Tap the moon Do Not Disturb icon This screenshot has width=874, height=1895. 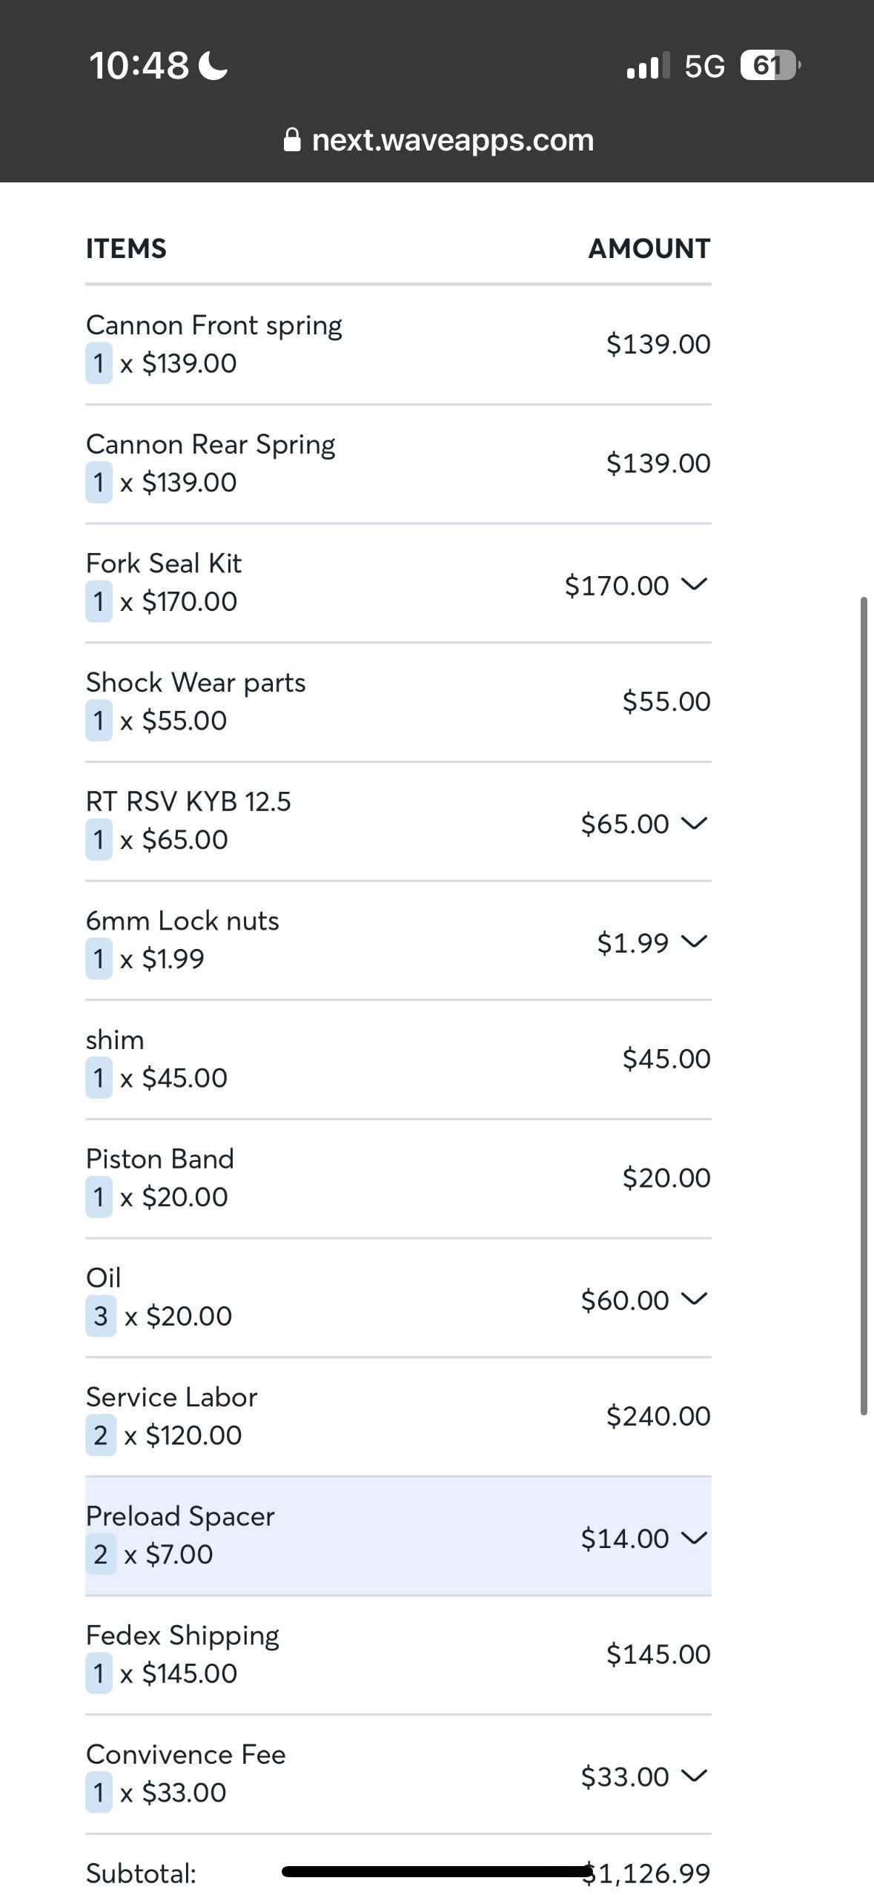pos(213,65)
